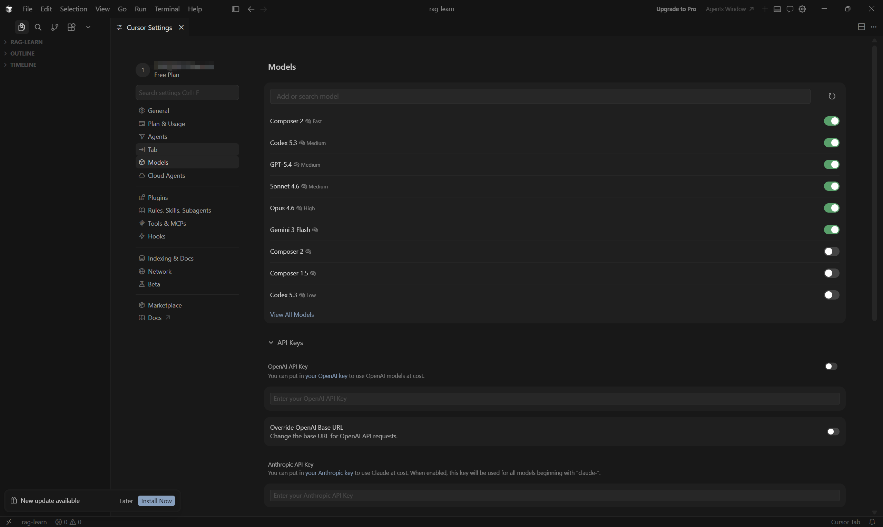
Task: Open the external Docs link in sidebar
Action: [187, 318]
